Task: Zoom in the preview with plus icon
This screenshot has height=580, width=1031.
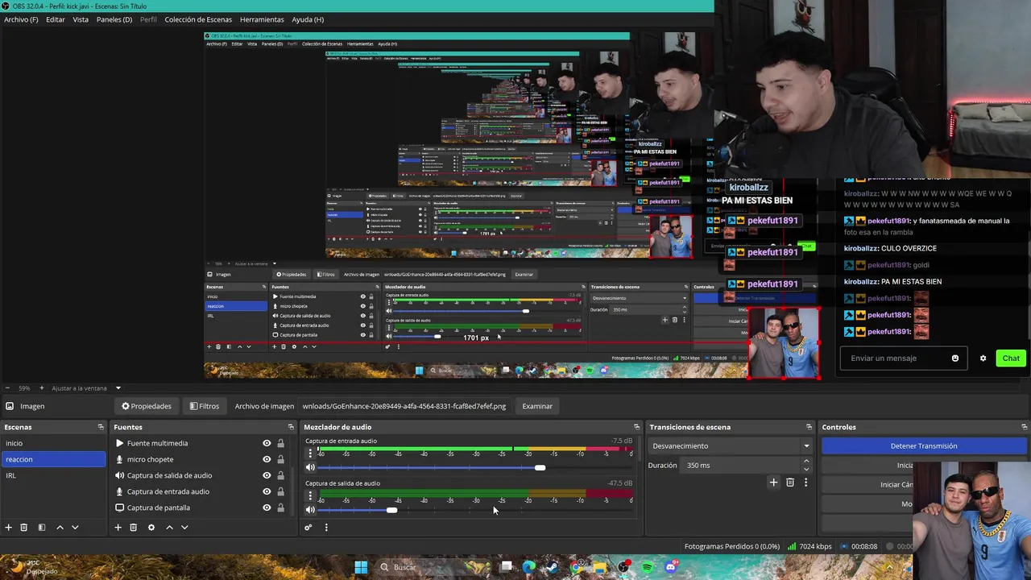Action: point(42,388)
